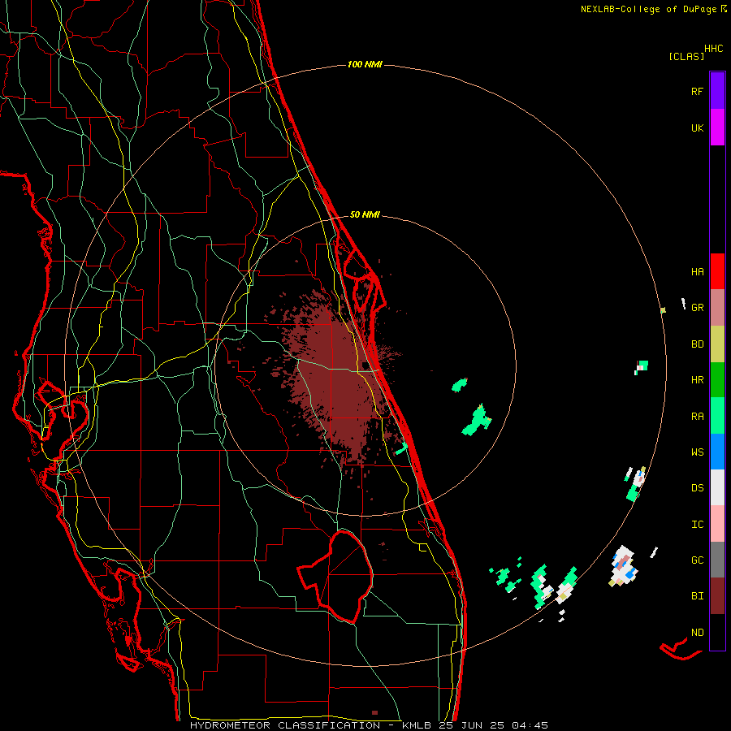Click the '100 NMI' range ring label

[365, 64]
